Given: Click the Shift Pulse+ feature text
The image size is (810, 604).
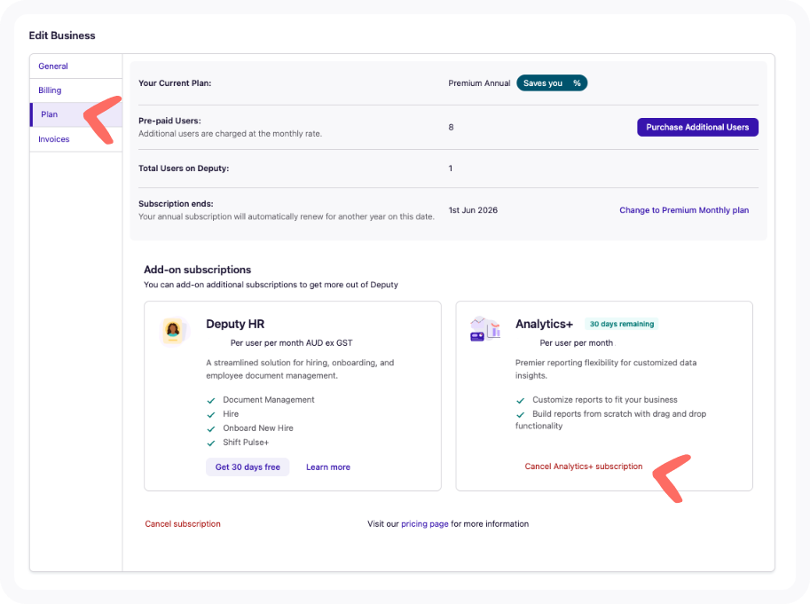Looking at the screenshot, I should [x=246, y=442].
